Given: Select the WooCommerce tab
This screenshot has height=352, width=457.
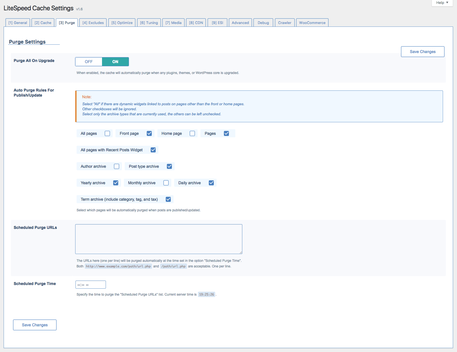Looking at the screenshot, I should 312,23.
